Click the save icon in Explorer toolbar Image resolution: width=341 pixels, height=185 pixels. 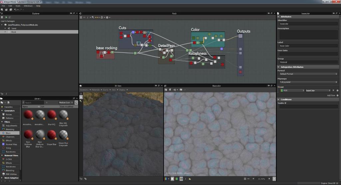click(x=2, y=17)
